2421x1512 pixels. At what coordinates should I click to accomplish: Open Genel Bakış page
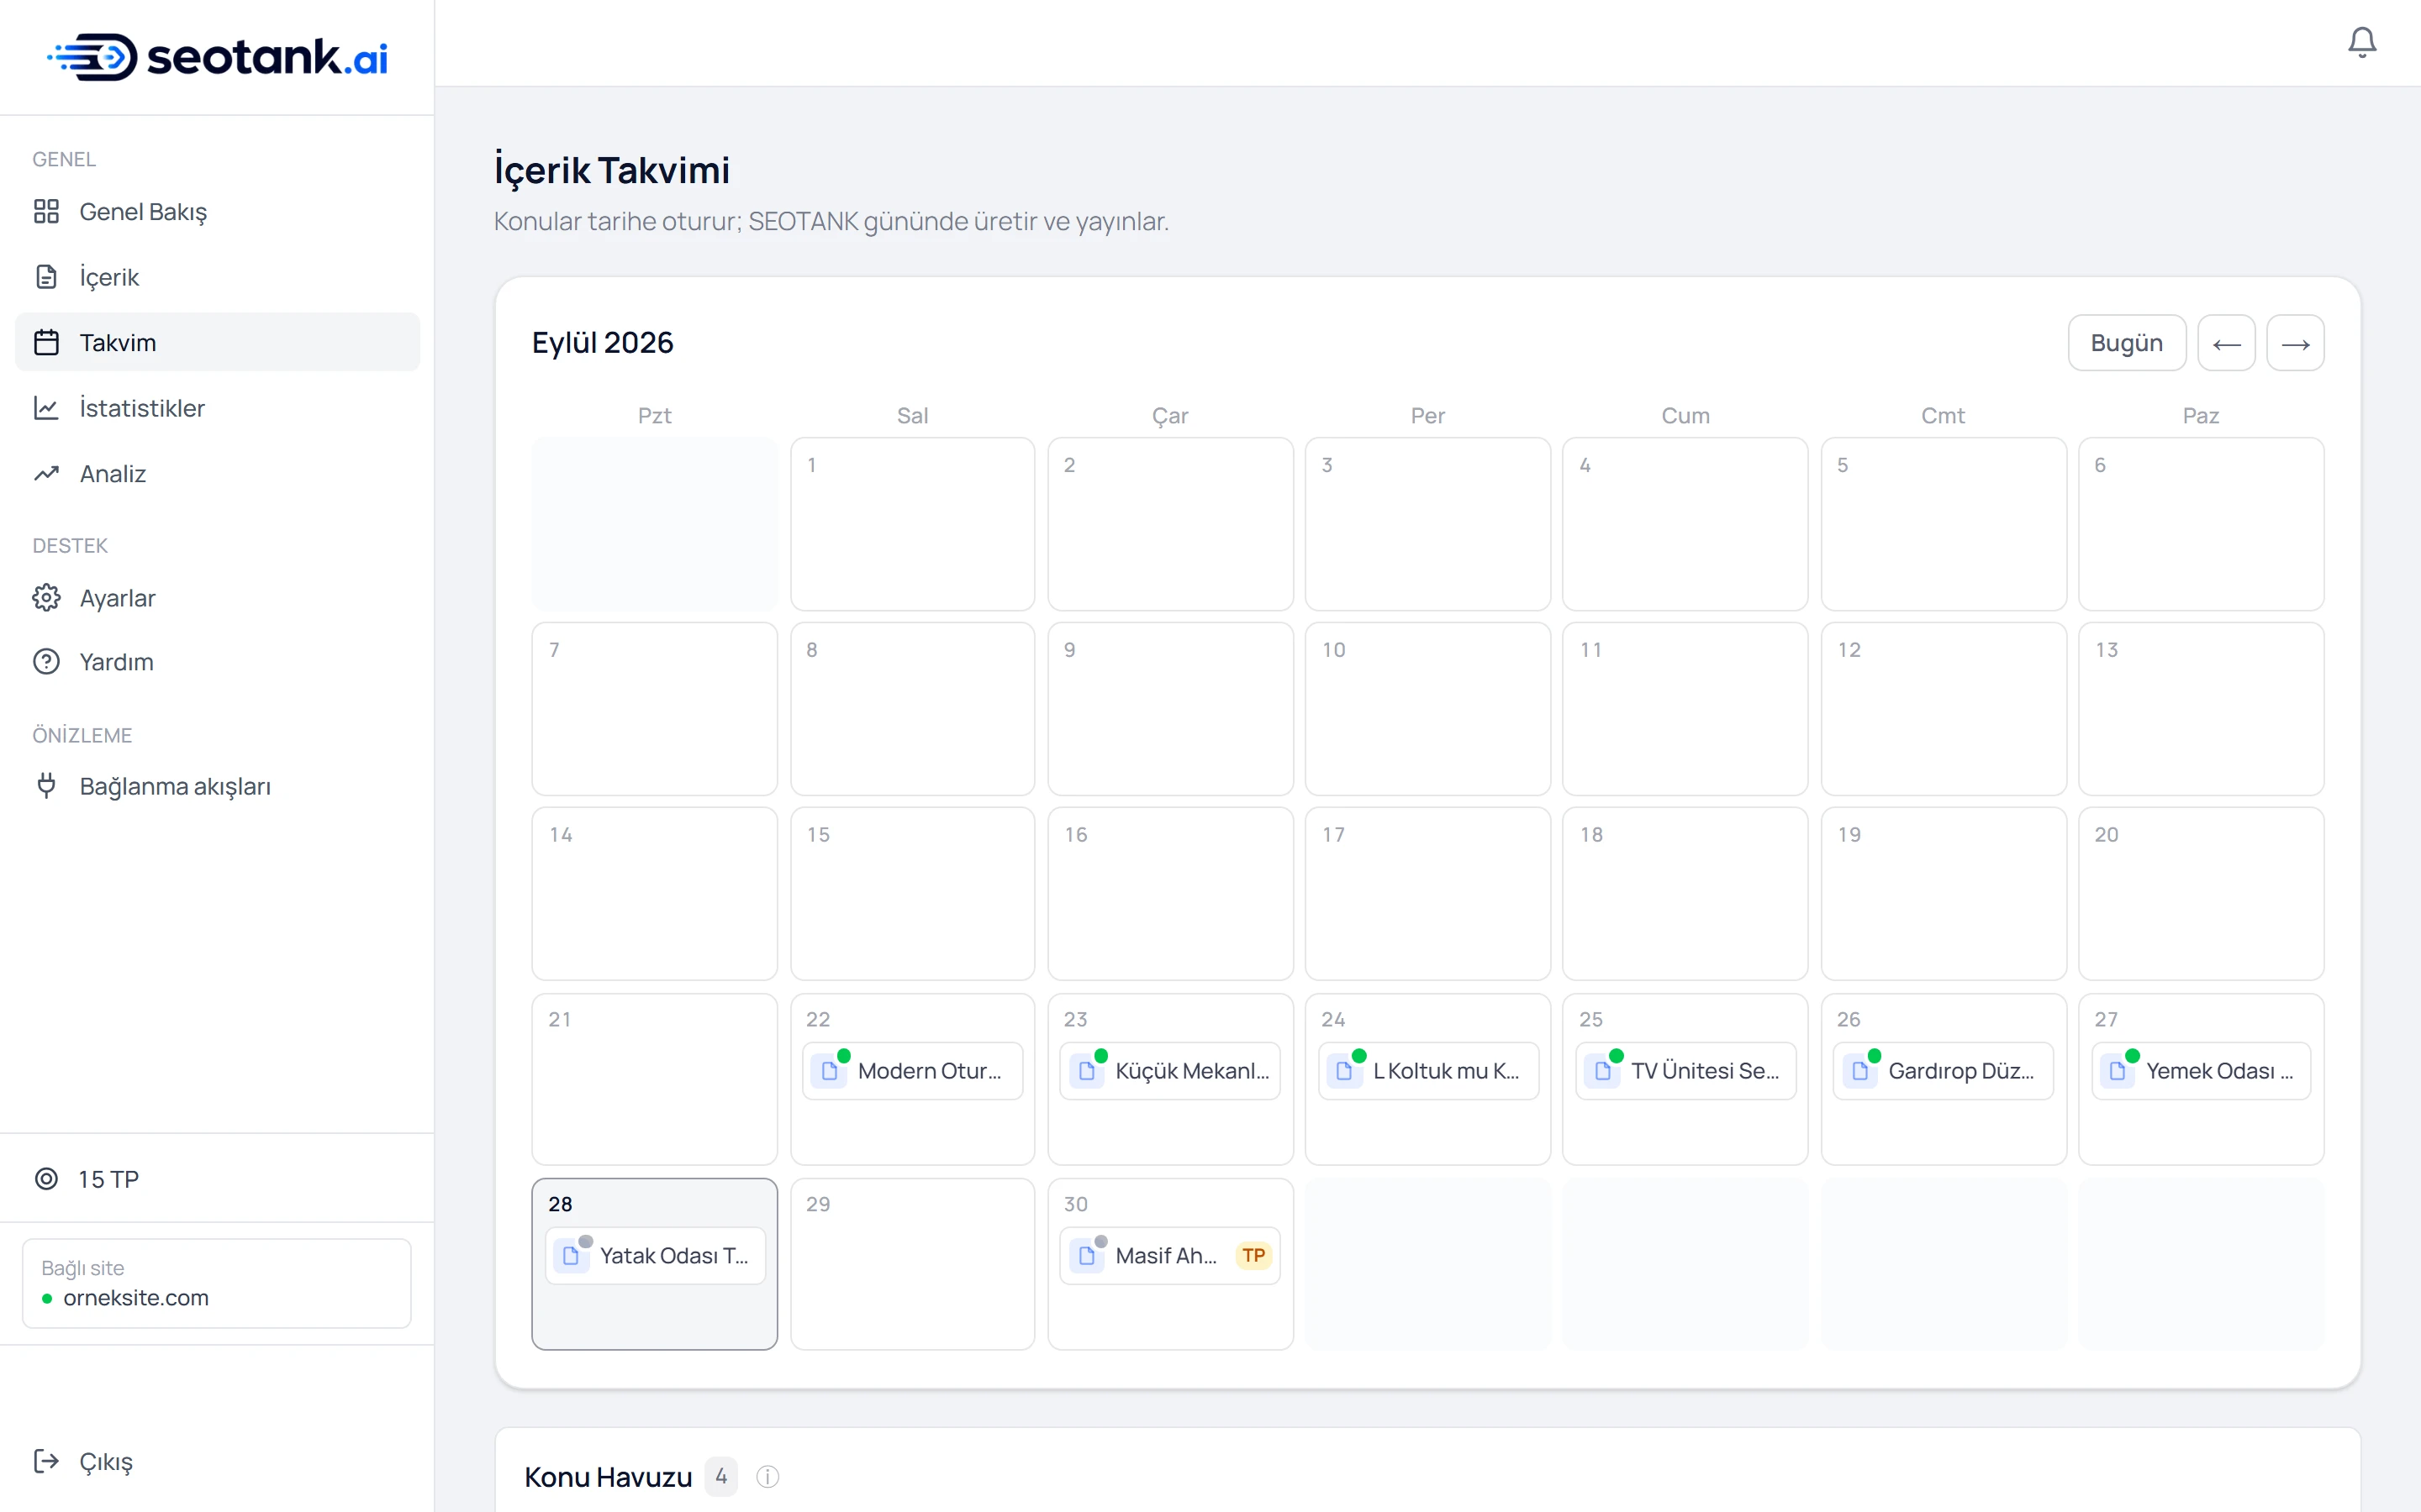point(217,211)
